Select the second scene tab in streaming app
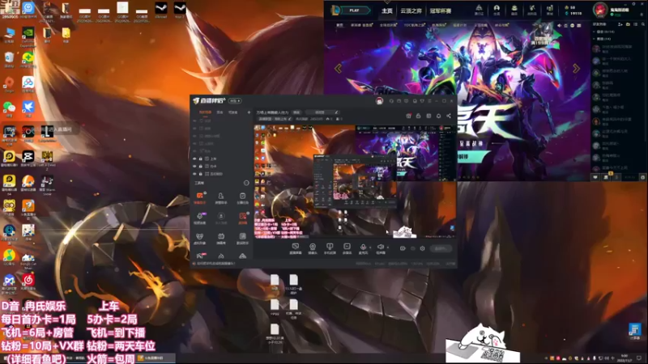648x364 pixels. (x=220, y=112)
